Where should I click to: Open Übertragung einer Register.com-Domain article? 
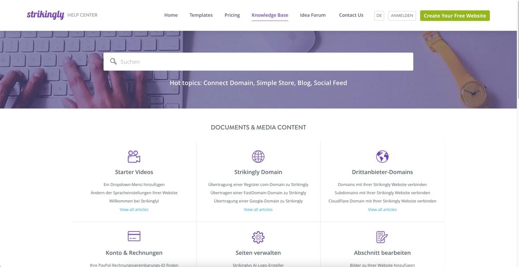pyautogui.click(x=258, y=184)
